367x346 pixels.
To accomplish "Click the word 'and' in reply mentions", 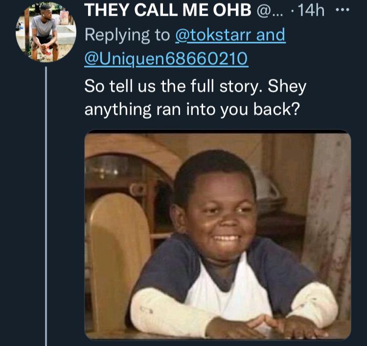I will (271, 35).
